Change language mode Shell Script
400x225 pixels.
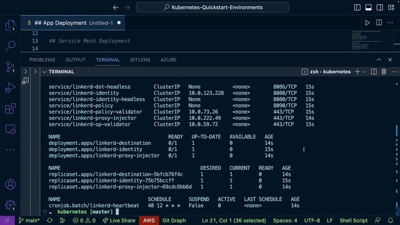click(353, 221)
